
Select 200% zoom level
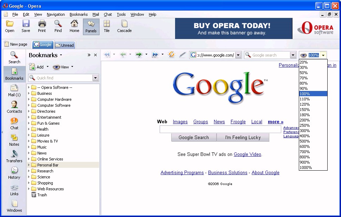pyautogui.click(x=313, y=120)
